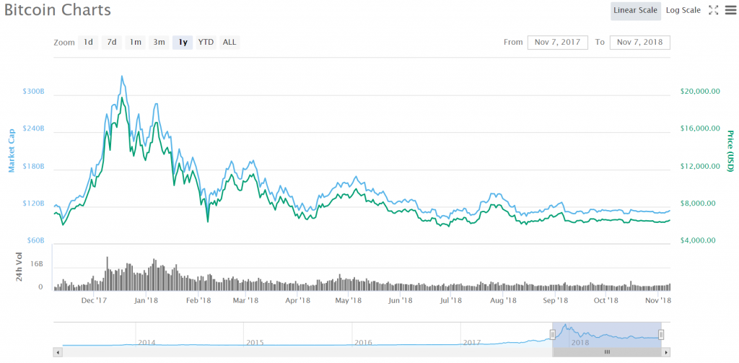Open the chart hamburger menu

730,10
